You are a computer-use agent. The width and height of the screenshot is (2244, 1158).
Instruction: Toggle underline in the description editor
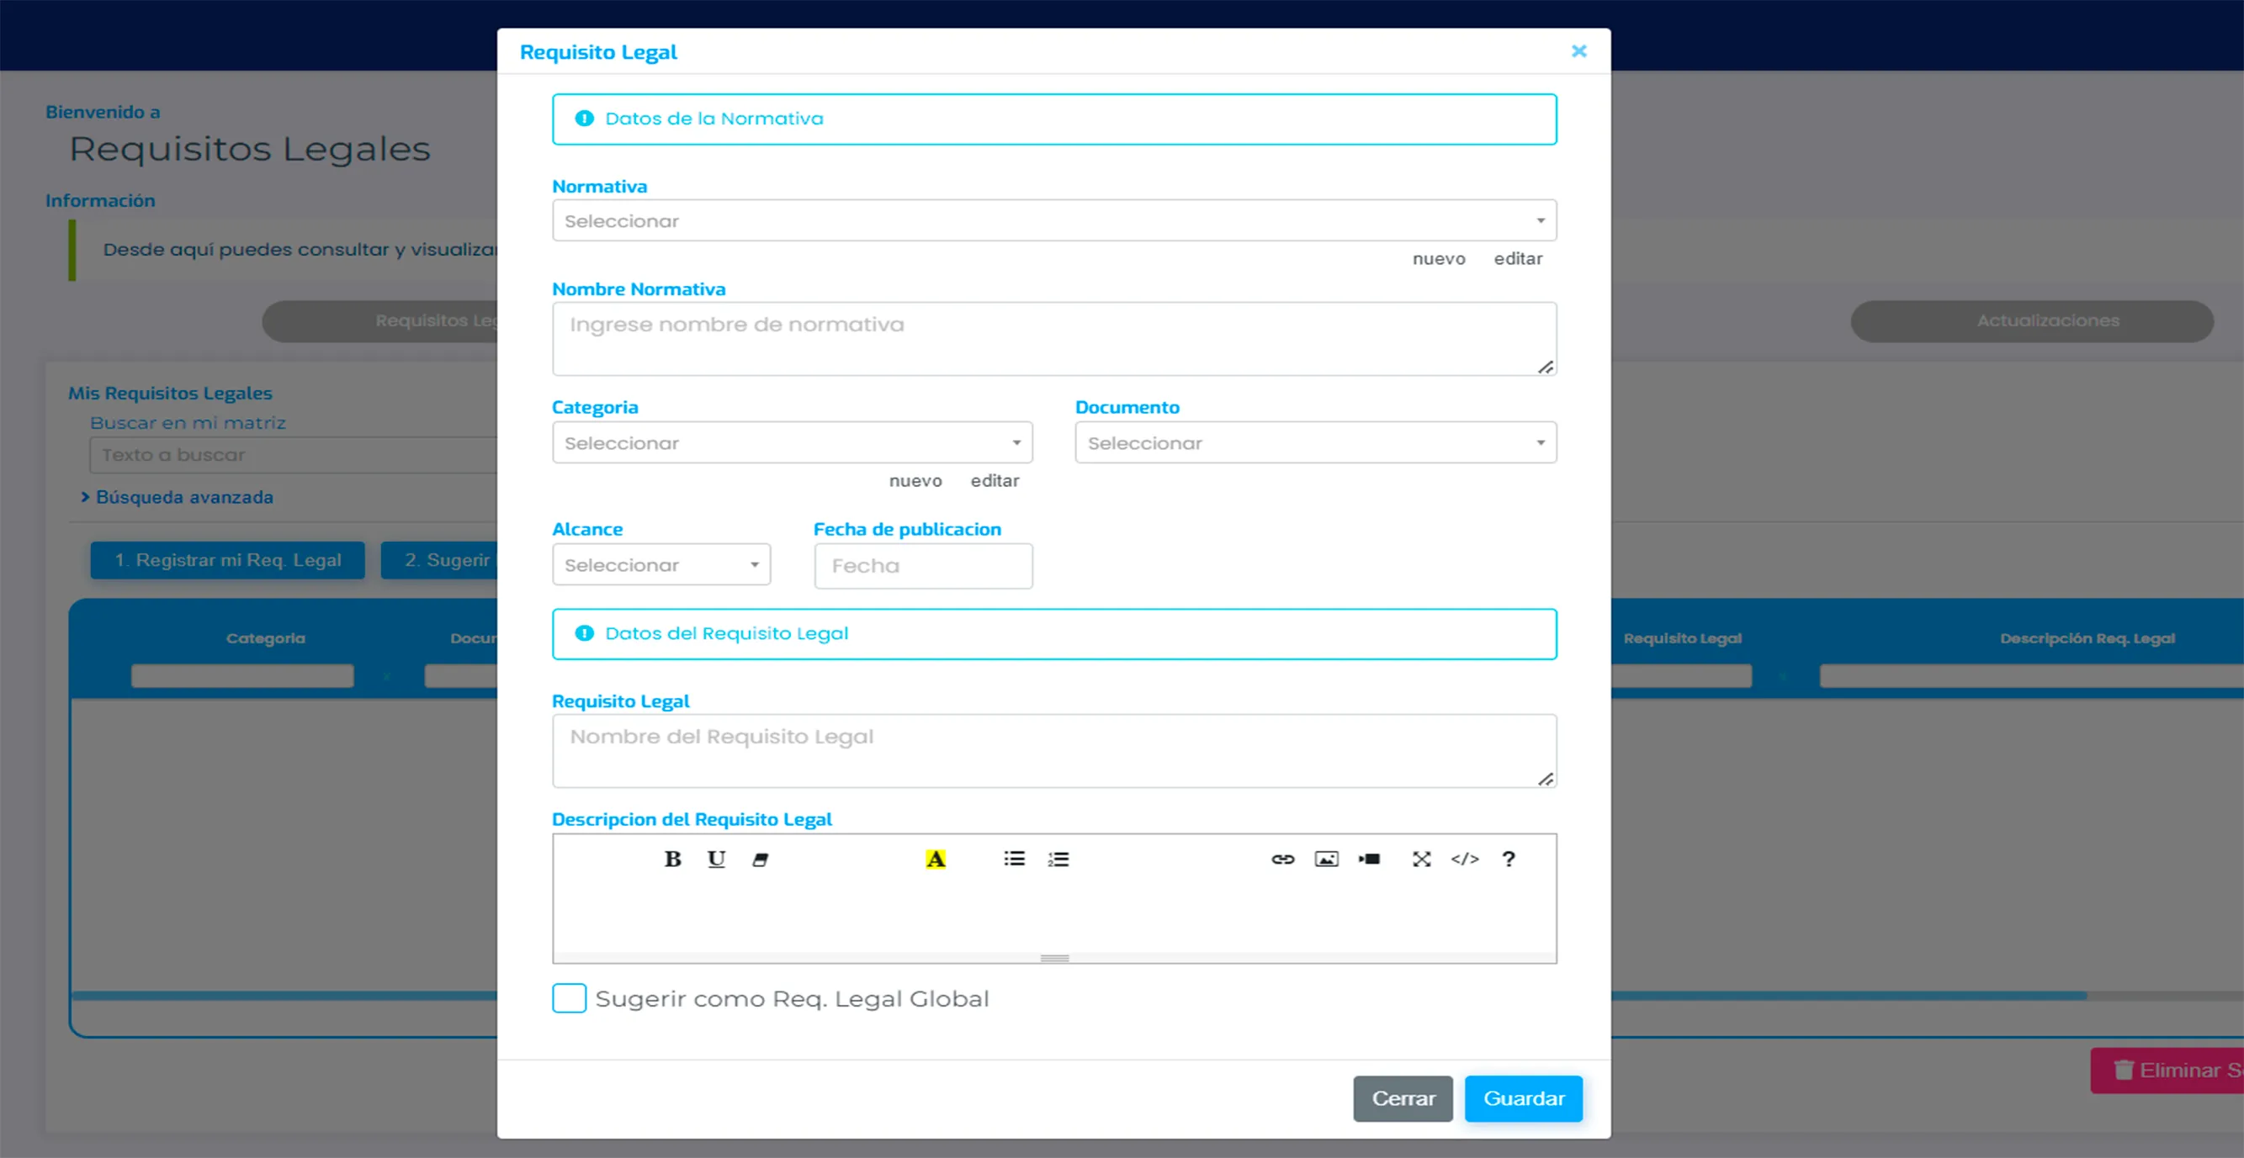click(x=716, y=859)
